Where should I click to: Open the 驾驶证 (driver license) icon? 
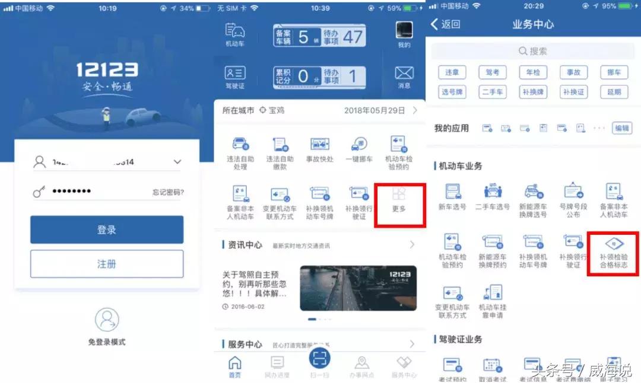234,74
